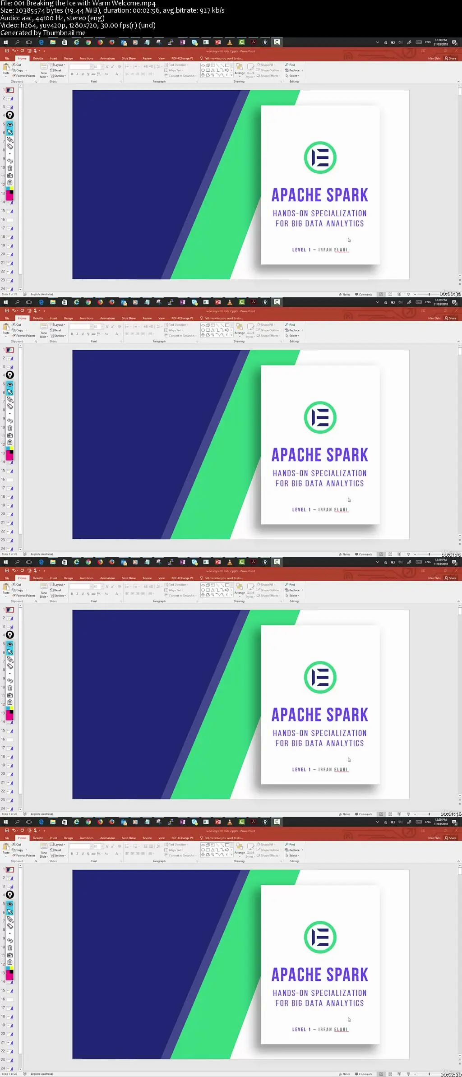462x1077 pixels.
Task: Click Notes in first frame's status bar
Action: pyautogui.click(x=345, y=294)
